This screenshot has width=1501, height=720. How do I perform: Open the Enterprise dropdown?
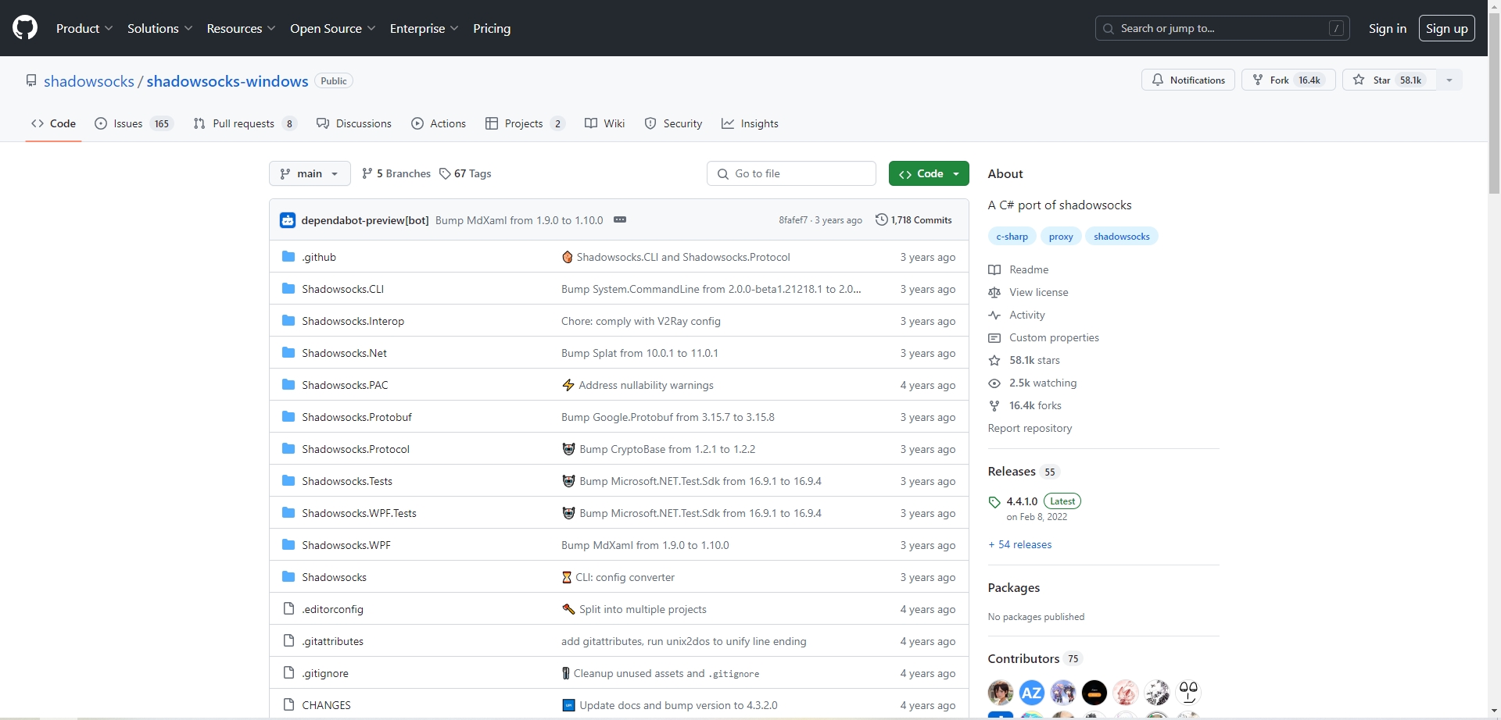point(424,28)
